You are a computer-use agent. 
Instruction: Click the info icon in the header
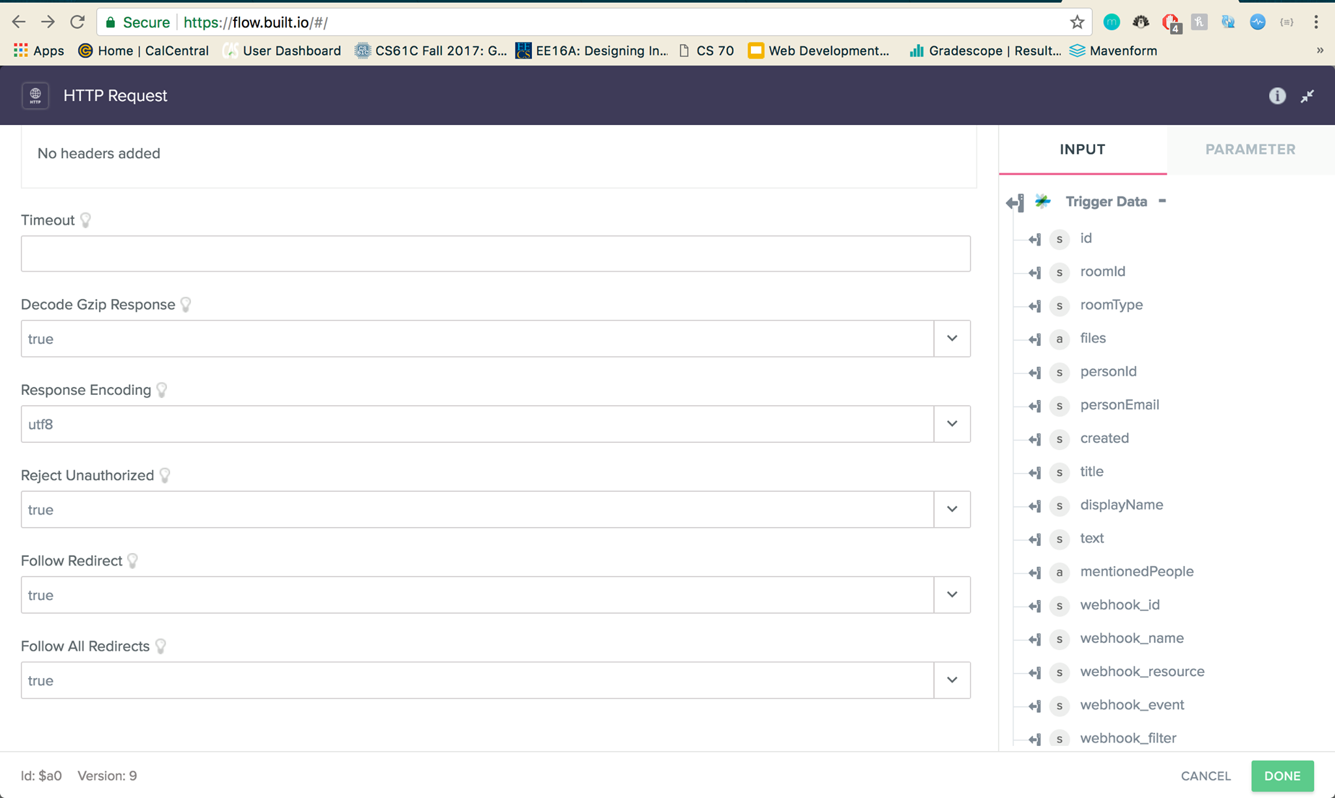[1277, 96]
